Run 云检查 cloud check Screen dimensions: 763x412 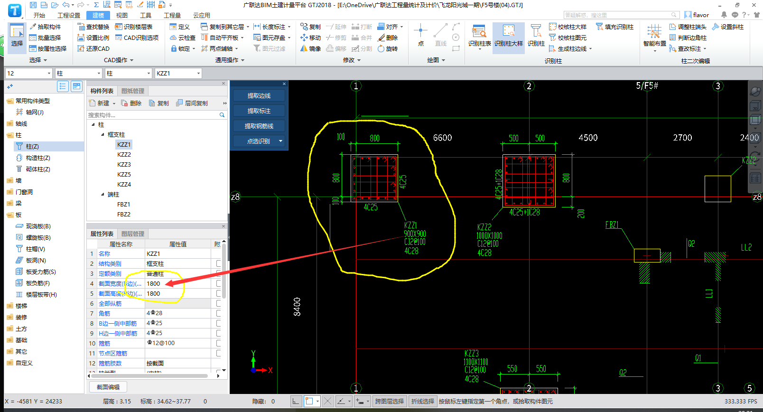[183, 37]
